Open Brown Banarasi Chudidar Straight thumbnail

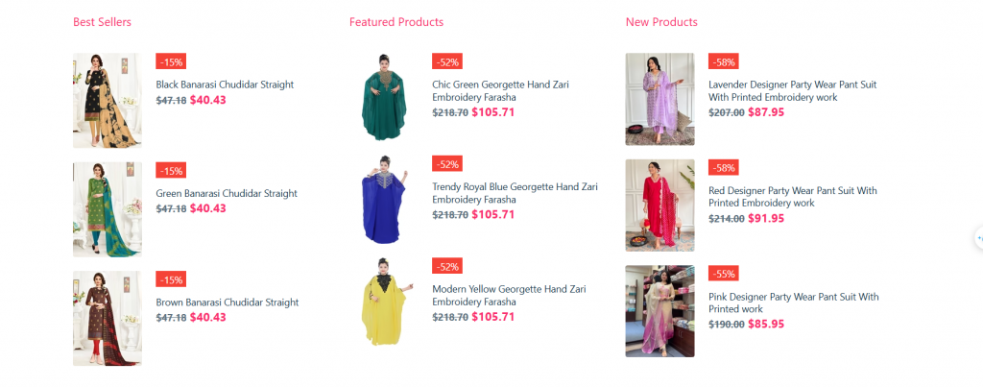[x=108, y=318]
